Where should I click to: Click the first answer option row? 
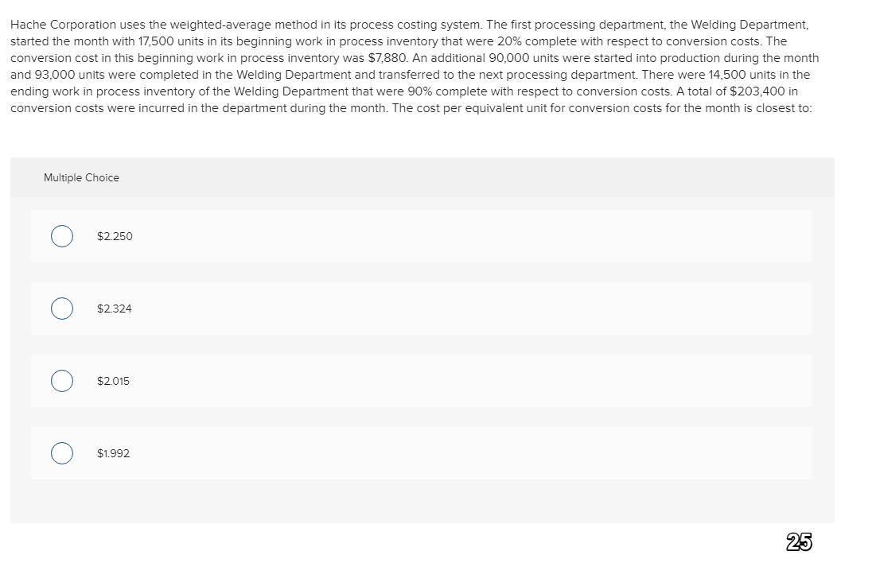tap(421, 236)
